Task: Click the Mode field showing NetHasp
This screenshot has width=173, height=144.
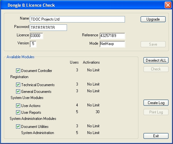Action: (112, 44)
